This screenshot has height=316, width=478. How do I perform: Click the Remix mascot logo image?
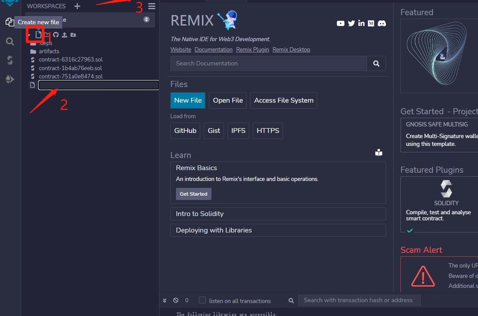[228, 20]
